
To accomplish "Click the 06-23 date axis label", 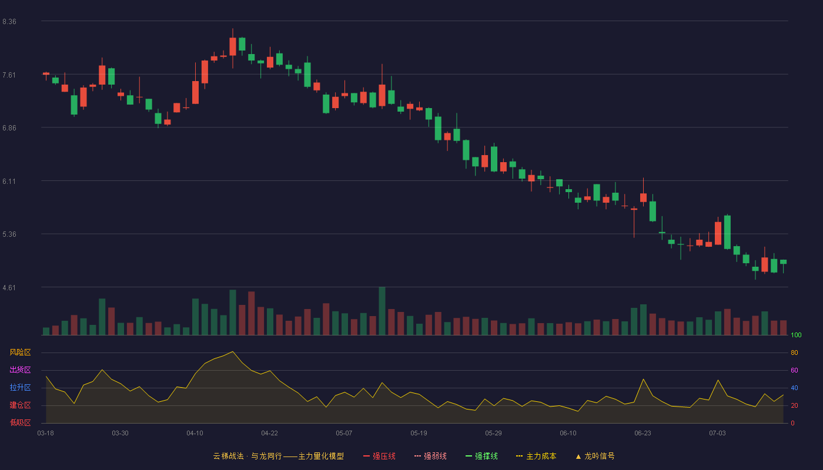I will click(x=643, y=433).
